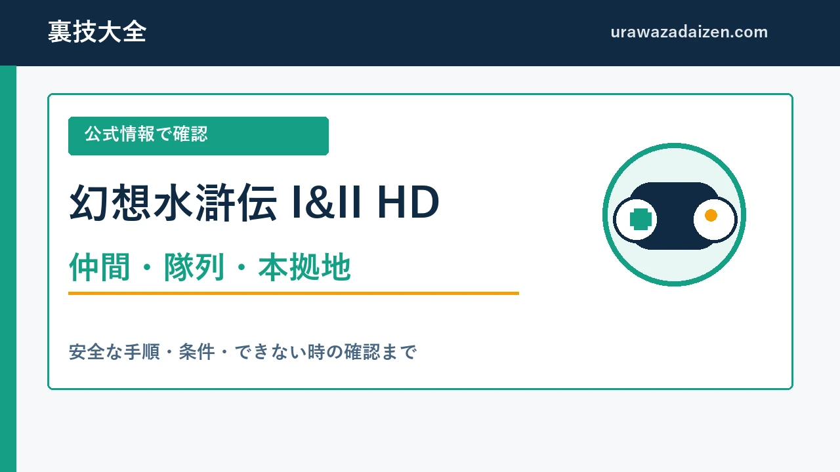Click the description text 安全な手順・条件・できない時の確認まで

243,352
